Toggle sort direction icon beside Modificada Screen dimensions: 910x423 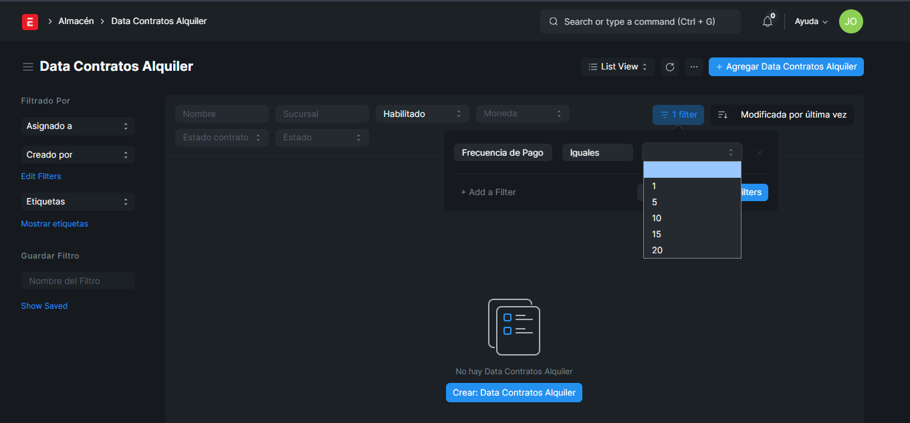coord(723,115)
